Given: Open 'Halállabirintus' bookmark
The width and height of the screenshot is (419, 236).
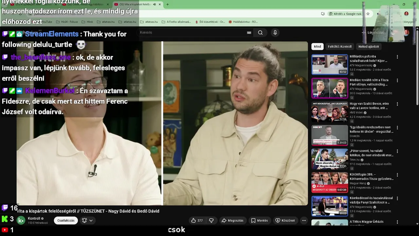Looking at the screenshot, I should [243, 22].
